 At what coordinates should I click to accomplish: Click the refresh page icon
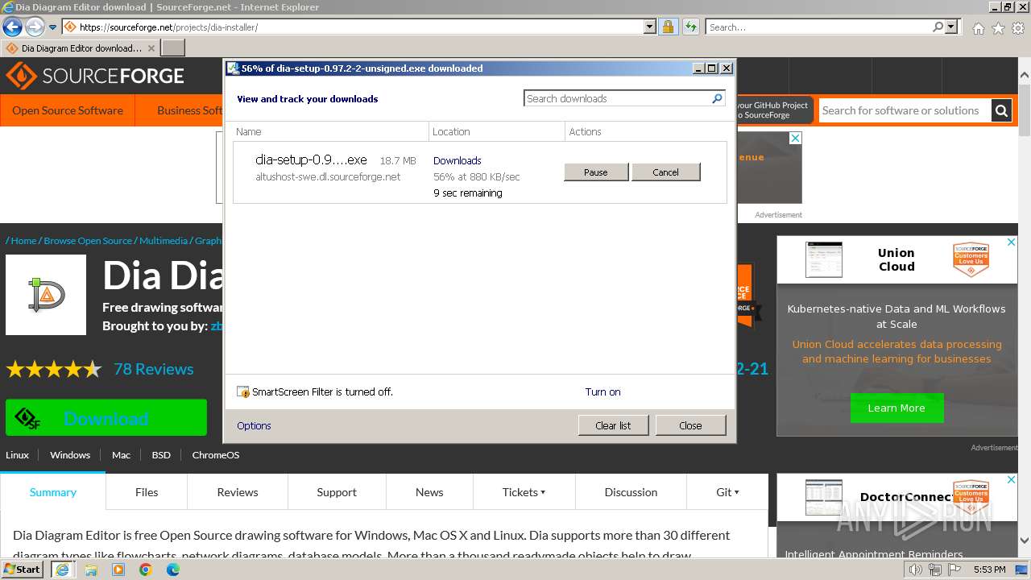tap(690, 27)
